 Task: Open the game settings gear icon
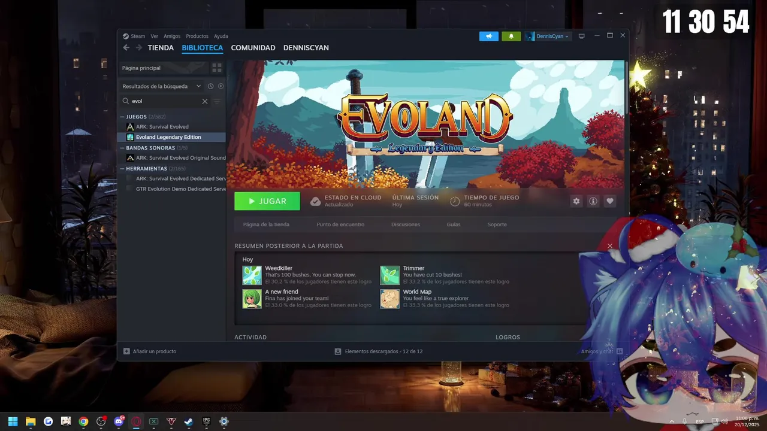click(576, 201)
